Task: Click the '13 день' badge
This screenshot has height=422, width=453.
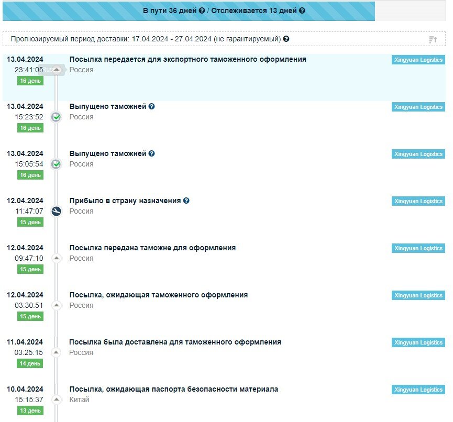Action: pyautogui.click(x=30, y=410)
